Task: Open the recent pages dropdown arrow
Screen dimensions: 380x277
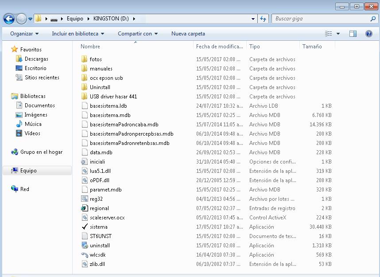Action: click(30, 19)
